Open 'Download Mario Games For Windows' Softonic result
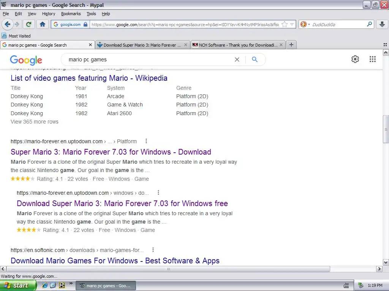Image resolution: width=389 pixels, height=291 pixels. (x=115, y=261)
